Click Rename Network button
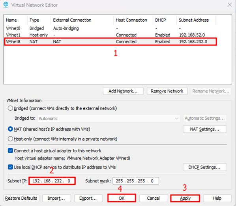Screen dimensions: 236x206 (x=211, y=91)
